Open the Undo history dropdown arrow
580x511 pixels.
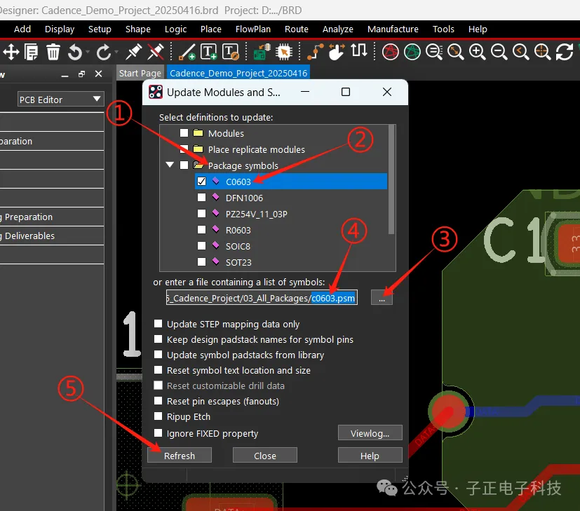pyautogui.click(x=88, y=52)
